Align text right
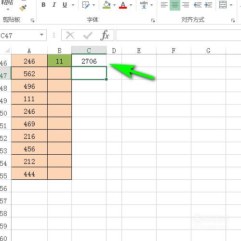The width and height of the screenshot is (241, 241). [x=186, y=5]
